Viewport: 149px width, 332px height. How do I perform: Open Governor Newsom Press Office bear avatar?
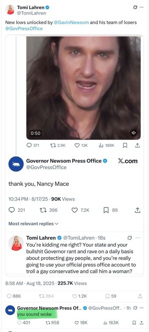point(16,164)
